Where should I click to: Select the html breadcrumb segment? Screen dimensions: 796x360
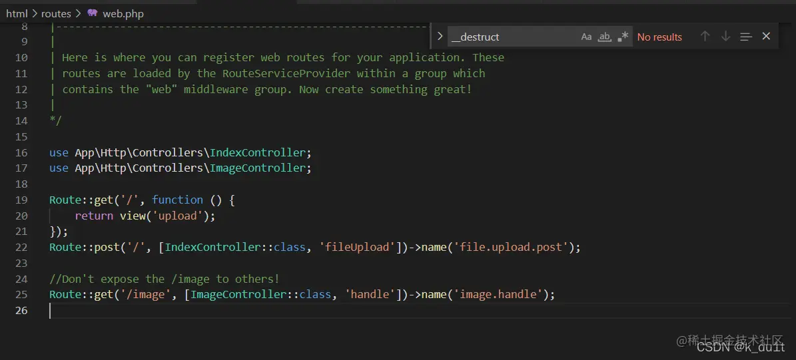16,14
